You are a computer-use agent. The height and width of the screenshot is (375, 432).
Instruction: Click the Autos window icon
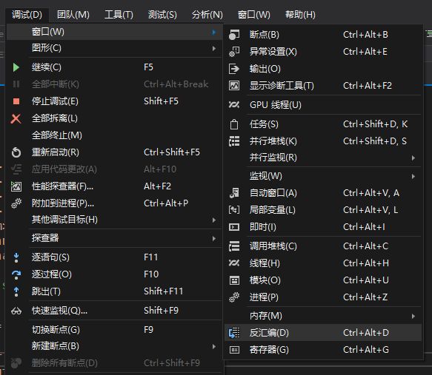point(234,193)
